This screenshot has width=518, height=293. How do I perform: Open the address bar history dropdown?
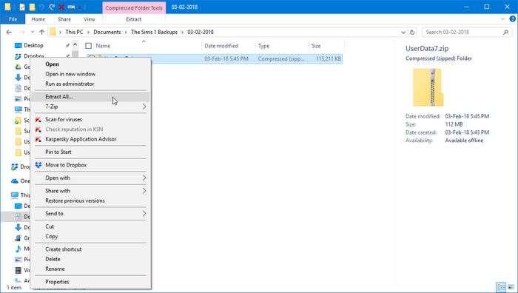tap(403, 32)
